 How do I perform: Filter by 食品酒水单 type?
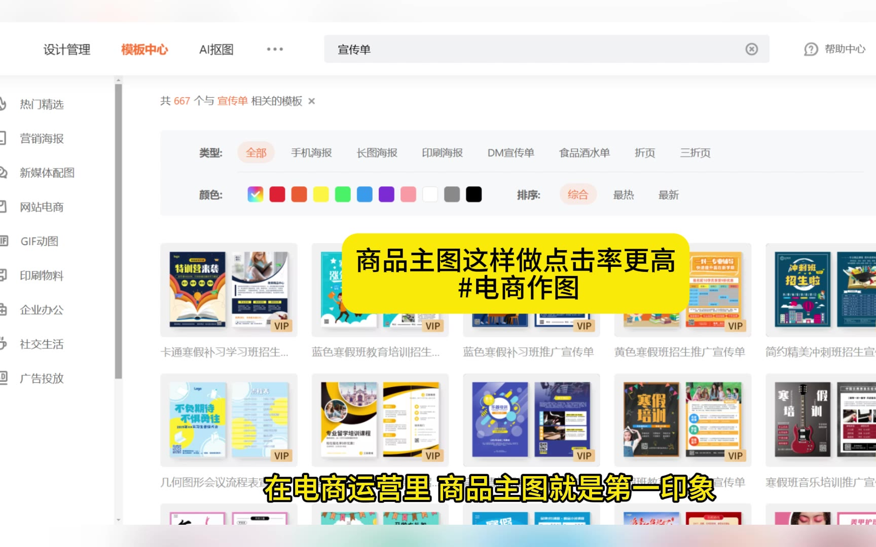click(x=584, y=152)
